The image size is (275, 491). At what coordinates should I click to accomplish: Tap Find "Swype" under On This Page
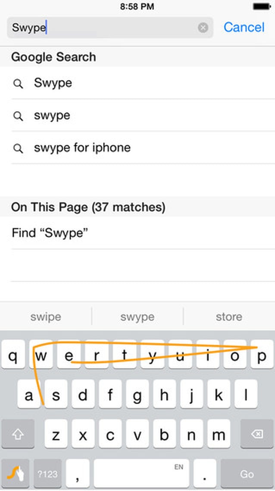coord(50,233)
